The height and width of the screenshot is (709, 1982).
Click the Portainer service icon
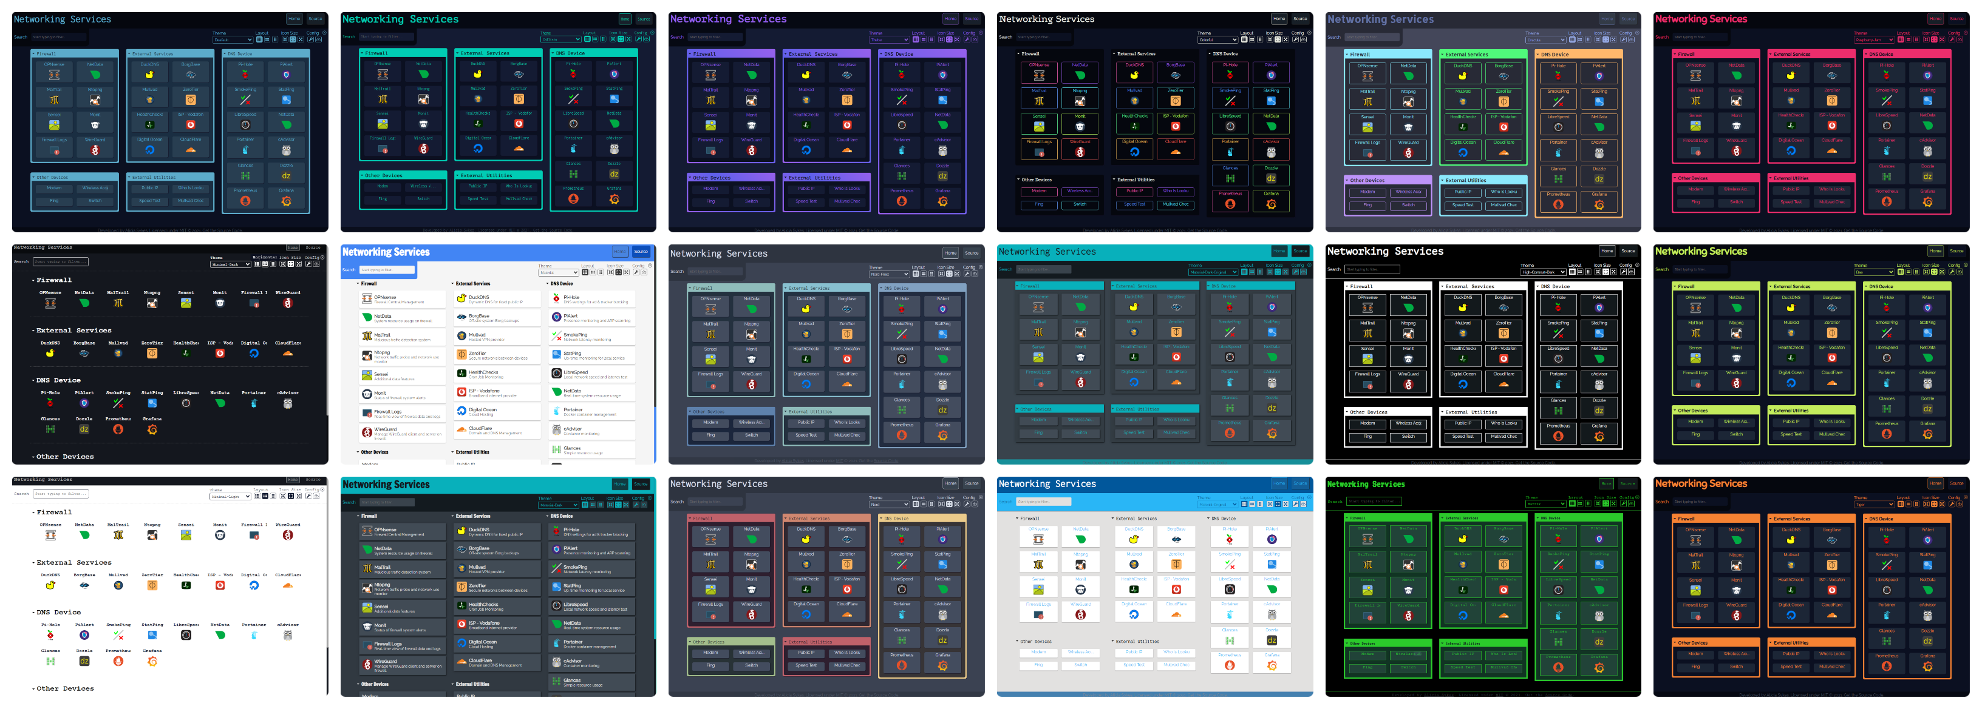[245, 147]
